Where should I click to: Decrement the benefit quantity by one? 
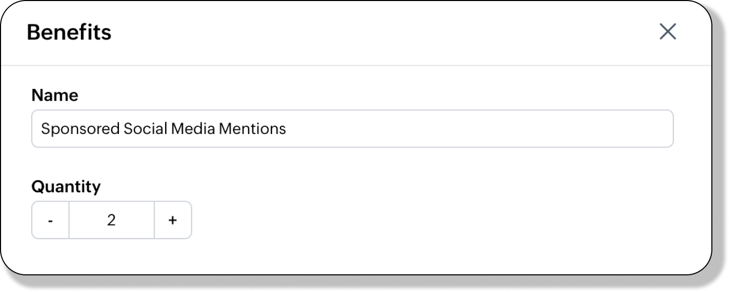[x=50, y=220]
